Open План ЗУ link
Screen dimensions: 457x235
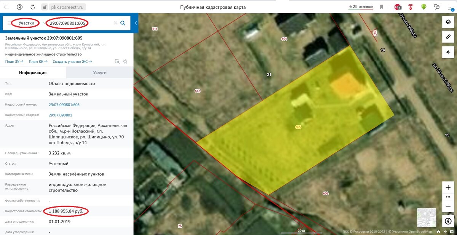14,62
